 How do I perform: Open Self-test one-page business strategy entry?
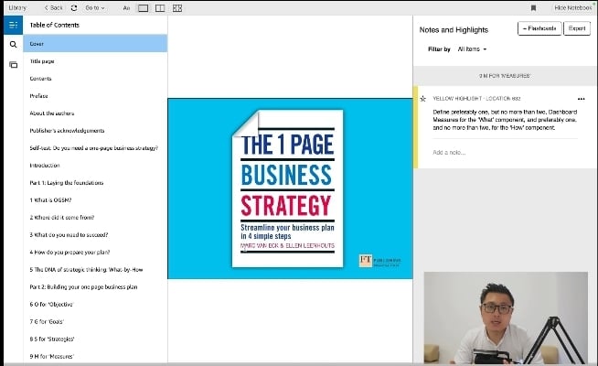(x=95, y=147)
